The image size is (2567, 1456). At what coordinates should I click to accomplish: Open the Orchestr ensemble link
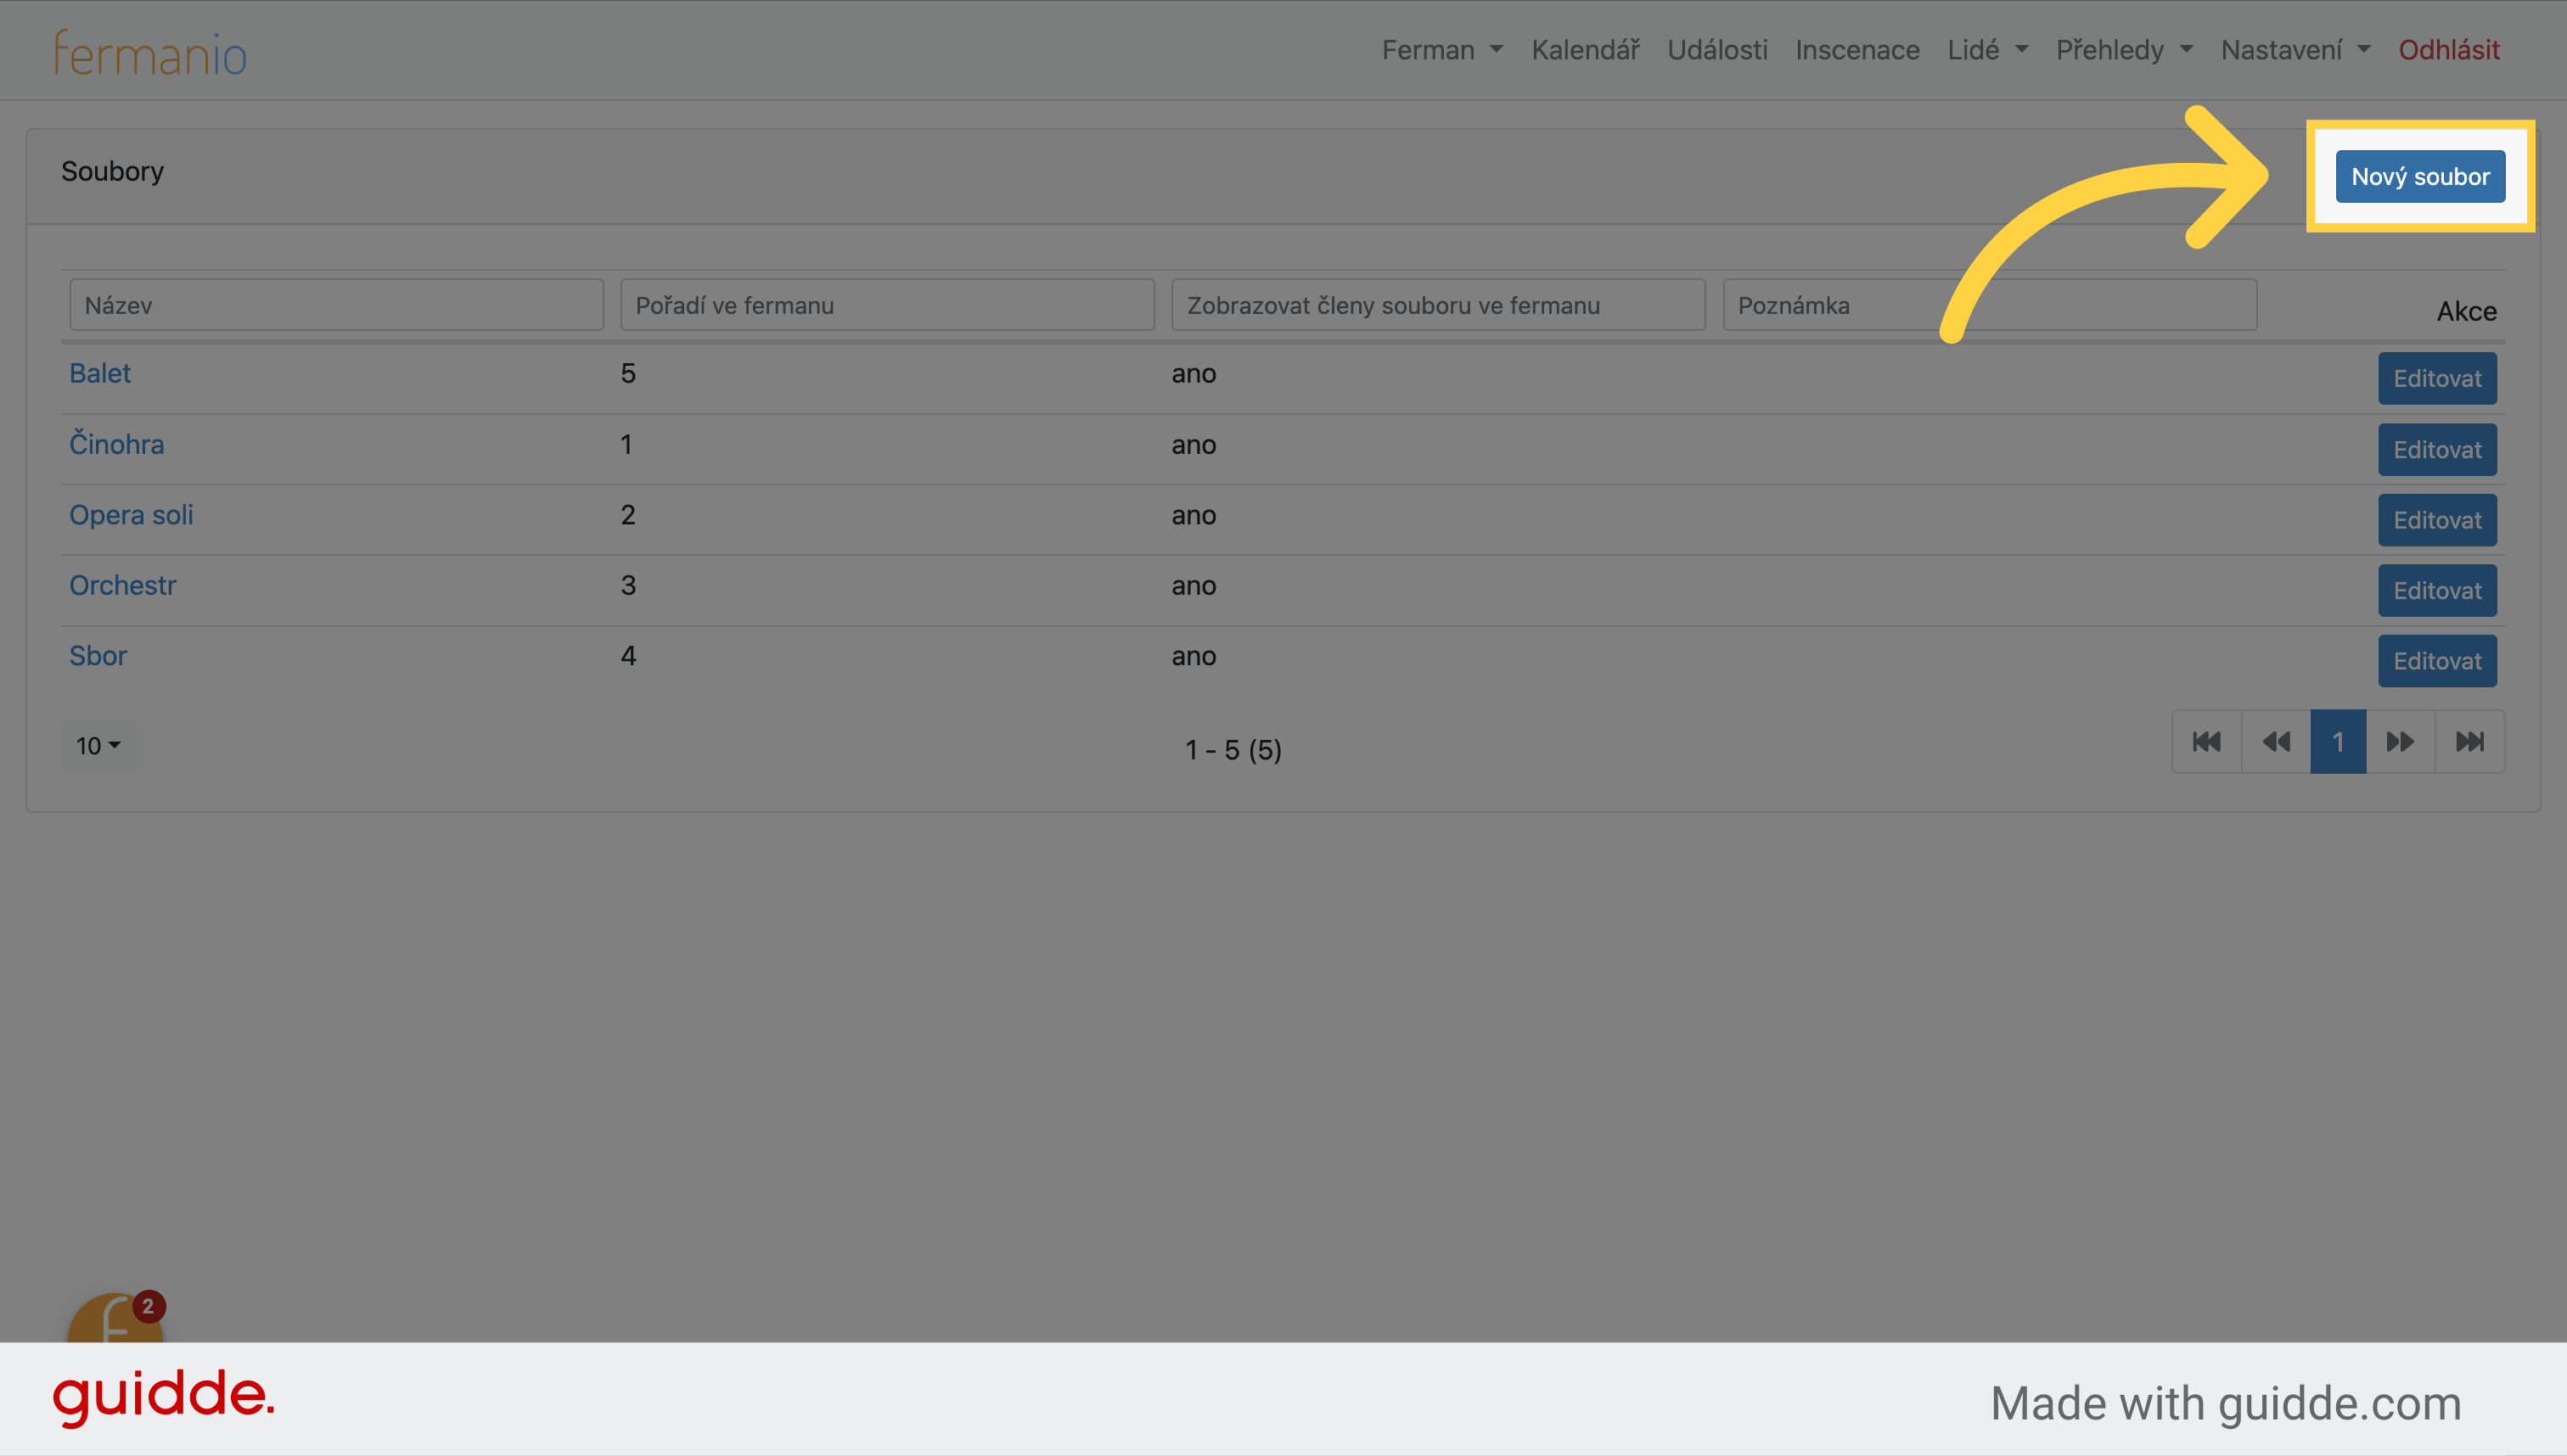coord(123,585)
